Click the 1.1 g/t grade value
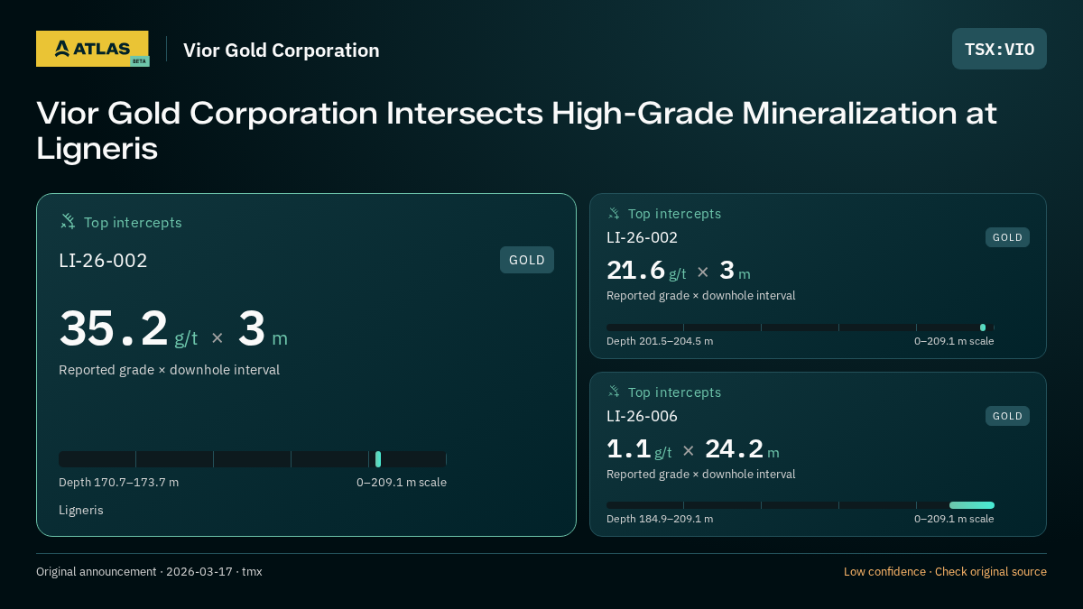Image resolution: width=1083 pixels, height=609 pixels. [639, 449]
